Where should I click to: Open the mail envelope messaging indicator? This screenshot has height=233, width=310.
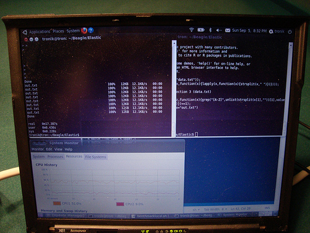click(x=228, y=30)
